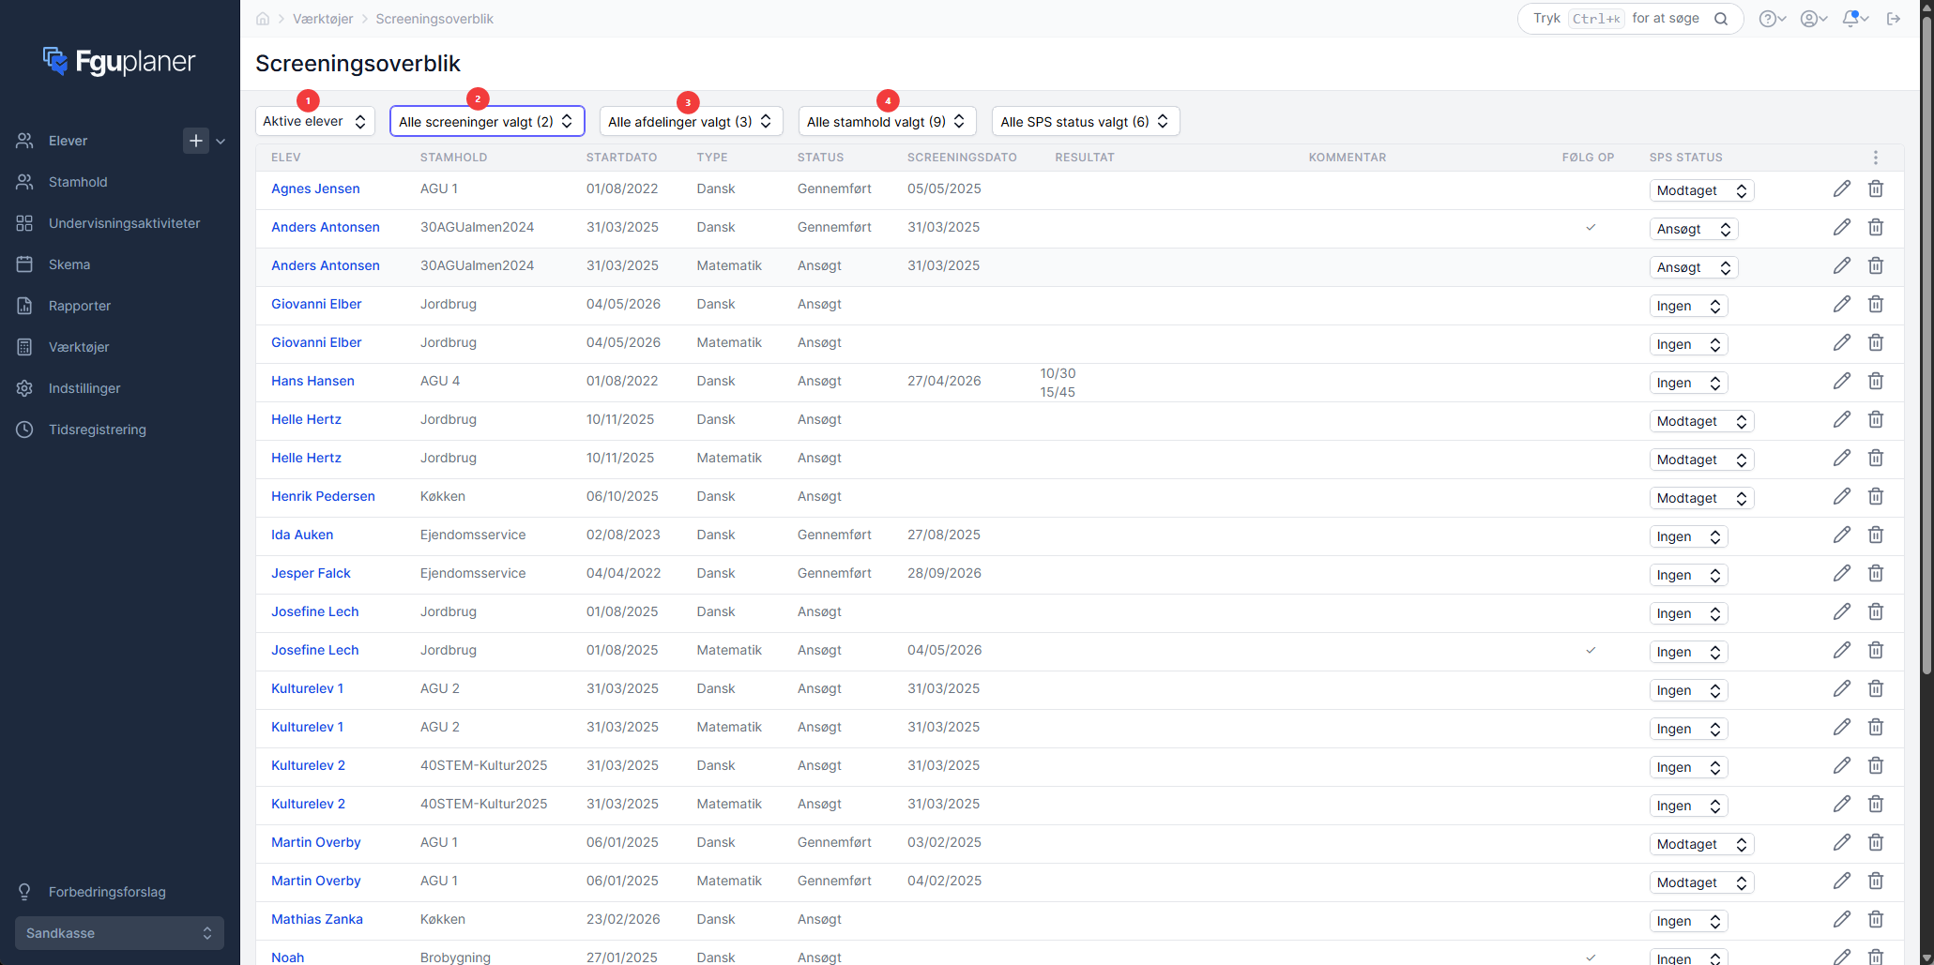Click the home breadcrumb icon
Image resolution: width=1934 pixels, height=965 pixels.
tap(263, 19)
